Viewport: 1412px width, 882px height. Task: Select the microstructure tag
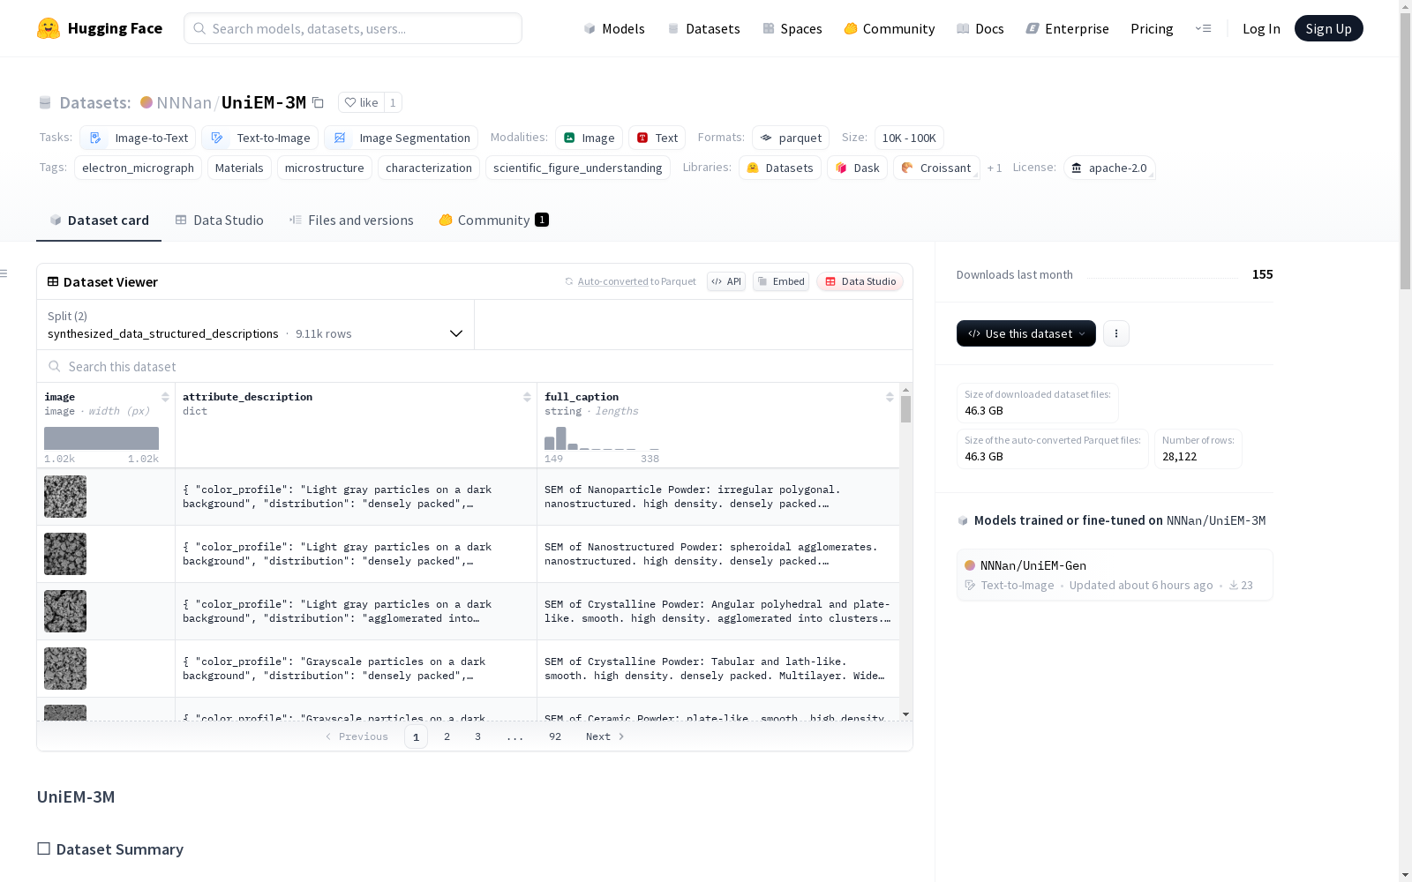coord(325,168)
